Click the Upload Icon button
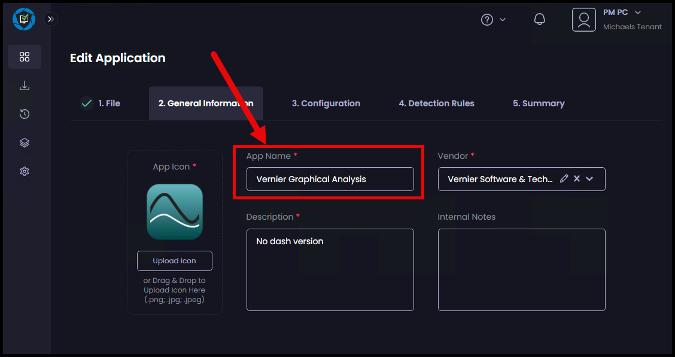675x357 pixels. click(x=174, y=261)
